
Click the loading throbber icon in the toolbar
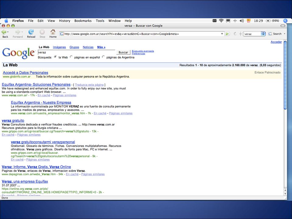click(x=235, y=34)
